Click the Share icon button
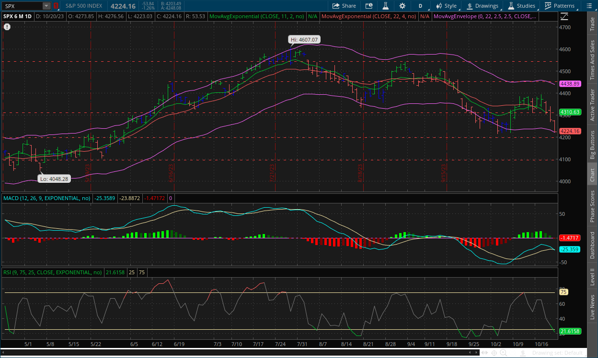This screenshot has width=598, height=358. coord(344,6)
